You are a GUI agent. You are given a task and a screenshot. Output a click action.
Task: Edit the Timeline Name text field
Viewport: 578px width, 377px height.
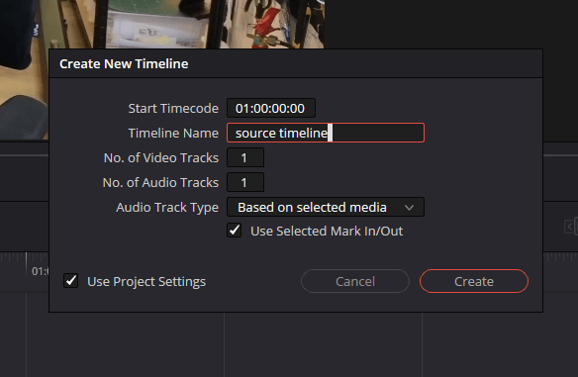tap(326, 133)
